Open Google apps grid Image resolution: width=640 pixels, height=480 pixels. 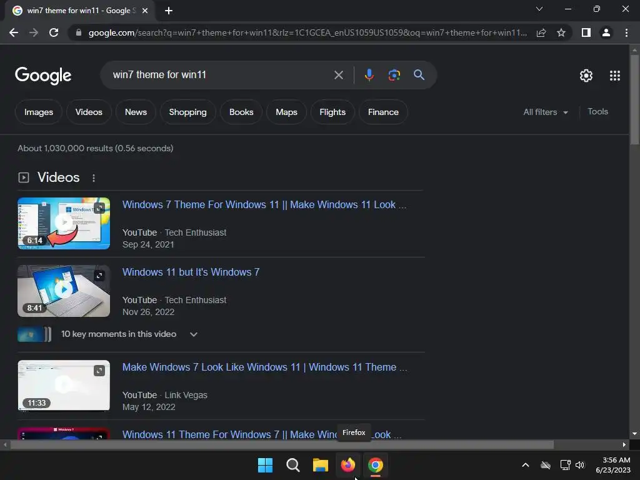pyautogui.click(x=615, y=76)
